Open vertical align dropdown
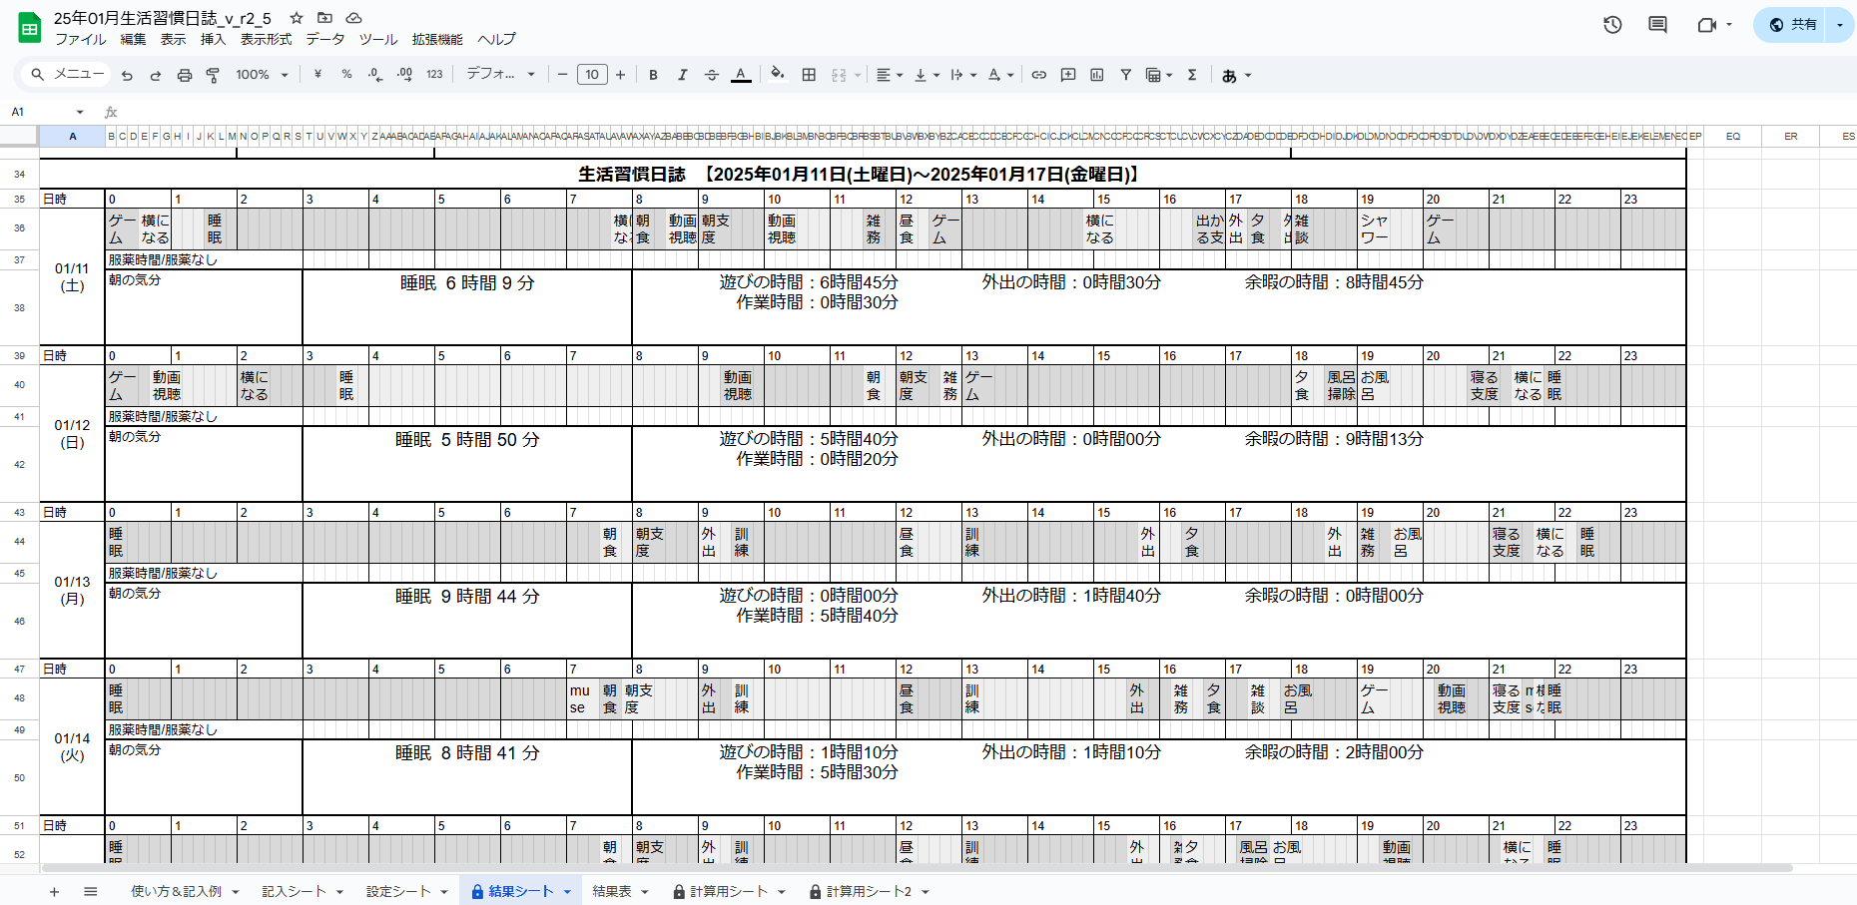Screen dimensions: 1857x905 (x=927, y=75)
